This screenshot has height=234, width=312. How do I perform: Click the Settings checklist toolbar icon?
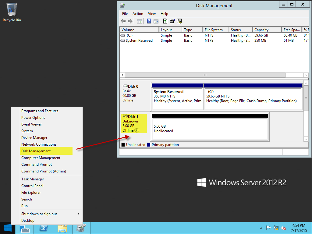click(x=179, y=21)
